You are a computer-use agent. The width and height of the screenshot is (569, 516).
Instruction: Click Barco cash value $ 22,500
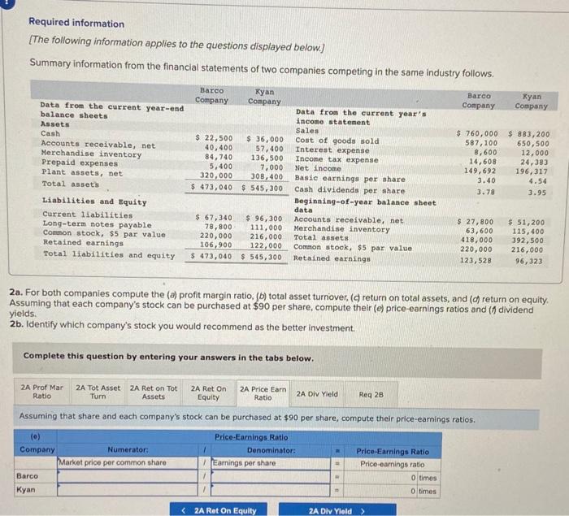[214, 138]
